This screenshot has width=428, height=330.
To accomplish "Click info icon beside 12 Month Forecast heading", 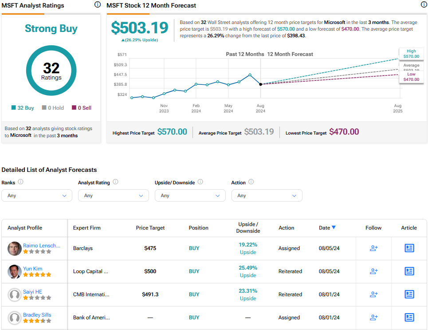I will (424, 5).
